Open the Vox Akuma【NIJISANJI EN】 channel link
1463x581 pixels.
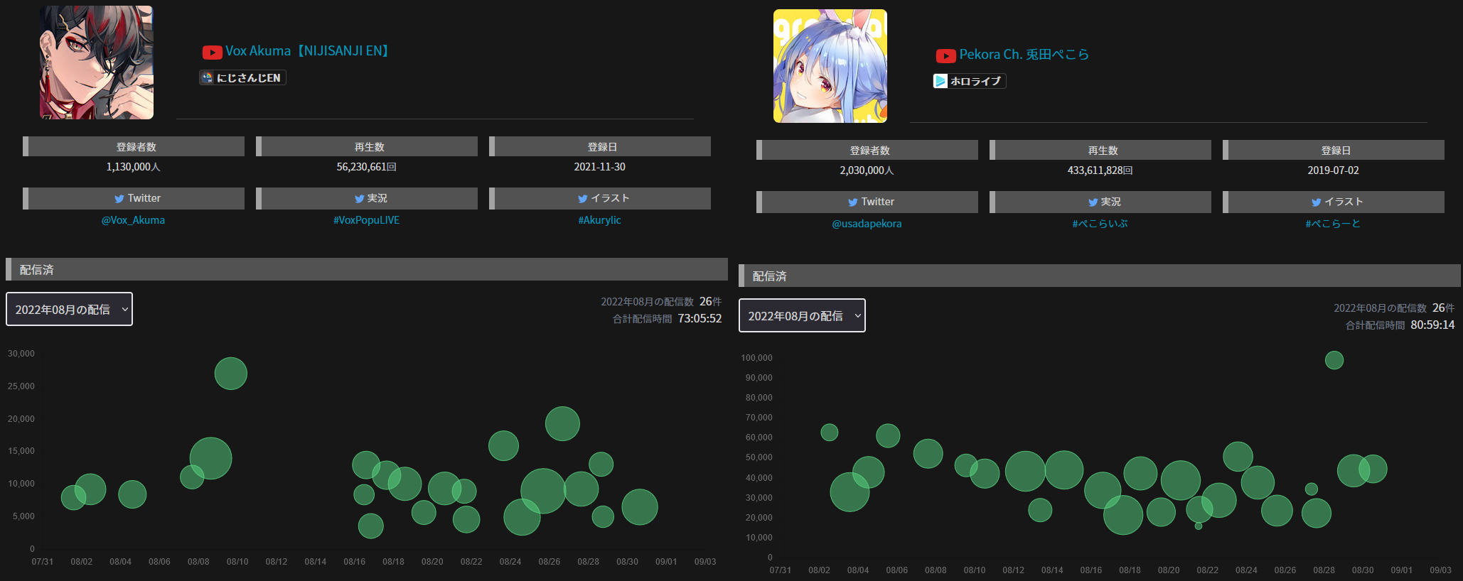click(309, 51)
